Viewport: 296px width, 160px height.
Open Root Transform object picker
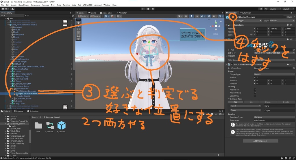(x=294, y=68)
